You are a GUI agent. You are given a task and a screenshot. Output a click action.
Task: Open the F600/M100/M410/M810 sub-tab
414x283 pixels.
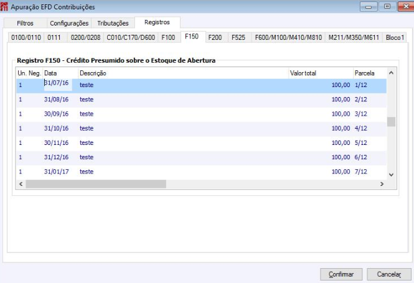click(x=288, y=37)
